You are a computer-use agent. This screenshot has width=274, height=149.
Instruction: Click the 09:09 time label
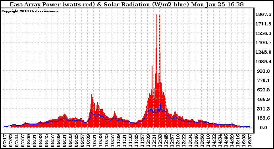[58, 141]
